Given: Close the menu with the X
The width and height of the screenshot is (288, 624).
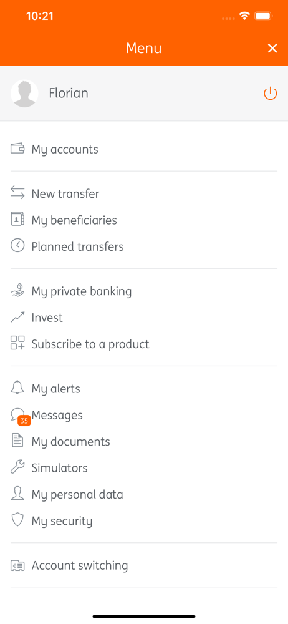Looking at the screenshot, I should pos(272,49).
